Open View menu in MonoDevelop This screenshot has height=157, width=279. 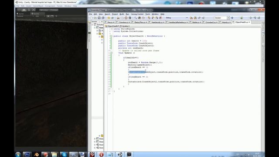[101, 14]
